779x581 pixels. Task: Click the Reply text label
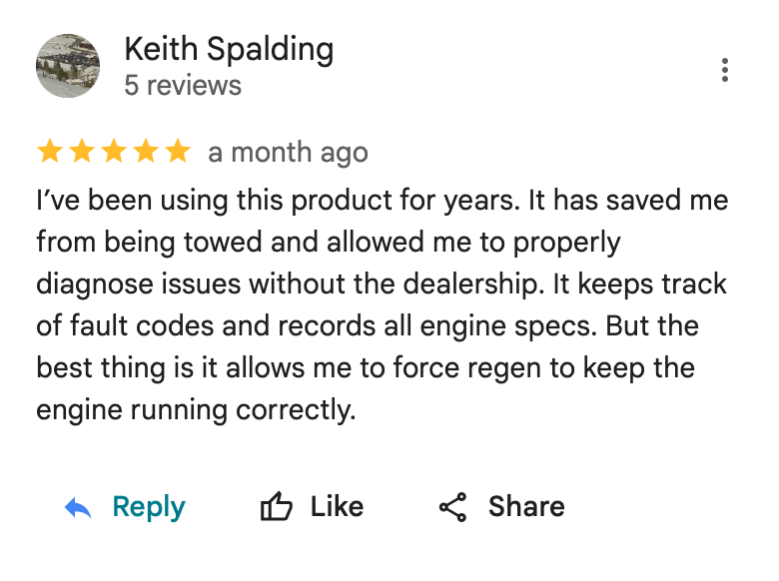pyautogui.click(x=149, y=507)
